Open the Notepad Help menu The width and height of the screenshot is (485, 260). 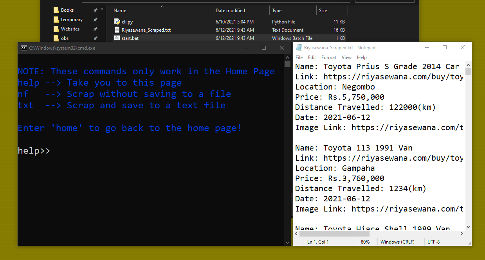coord(362,57)
